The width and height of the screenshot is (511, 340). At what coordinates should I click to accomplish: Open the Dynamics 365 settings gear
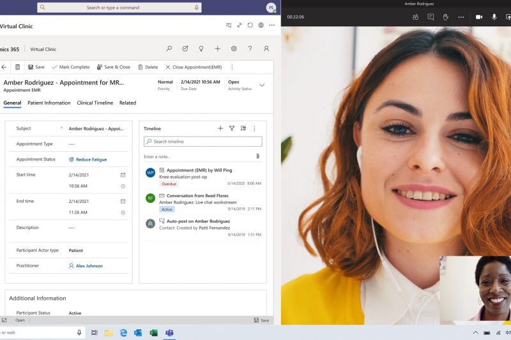(234, 48)
